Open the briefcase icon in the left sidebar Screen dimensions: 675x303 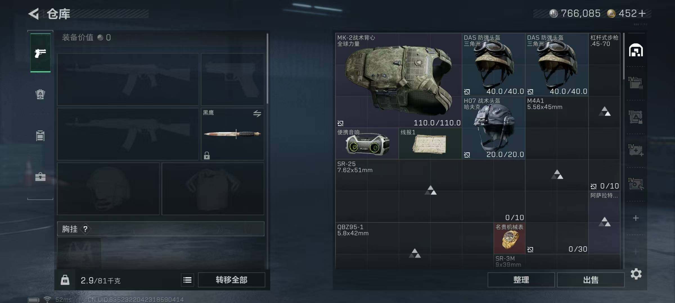(40, 176)
